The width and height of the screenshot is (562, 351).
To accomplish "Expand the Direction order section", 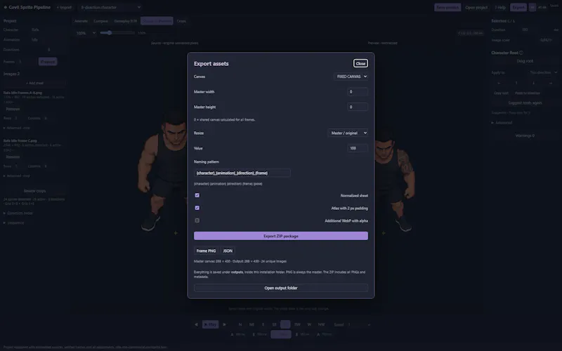I will (x=18, y=213).
